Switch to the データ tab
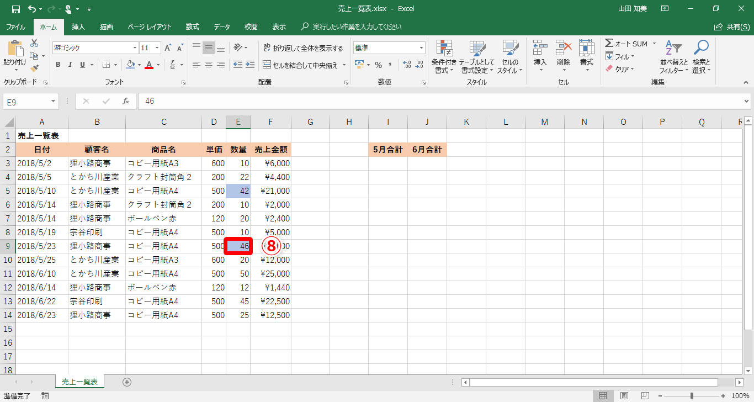This screenshot has width=754, height=402. [x=222, y=27]
